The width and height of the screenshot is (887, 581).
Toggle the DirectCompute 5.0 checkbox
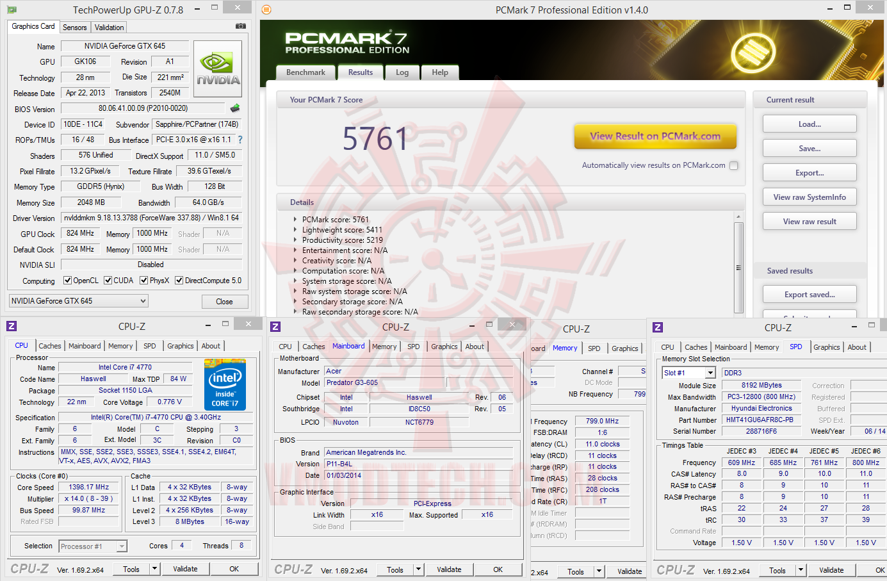point(179,281)
